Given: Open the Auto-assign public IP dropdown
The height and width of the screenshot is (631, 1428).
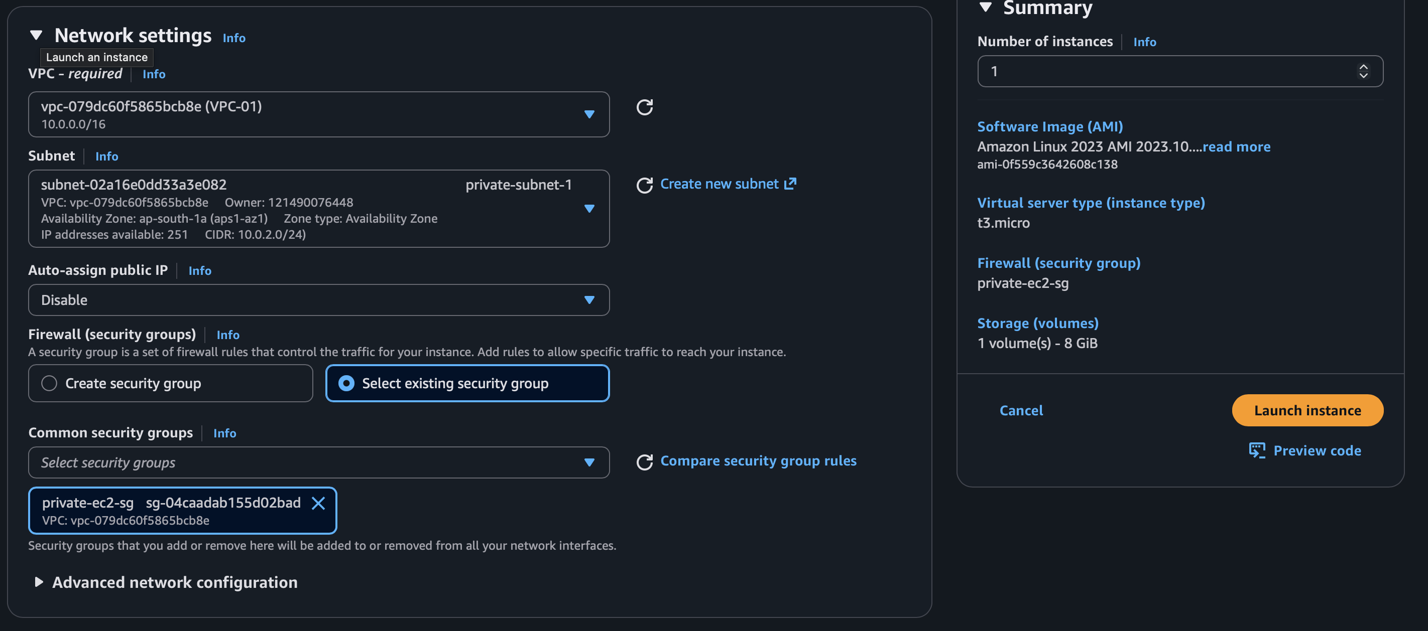Looking at the screenshot, I should [x=319, y=300].
